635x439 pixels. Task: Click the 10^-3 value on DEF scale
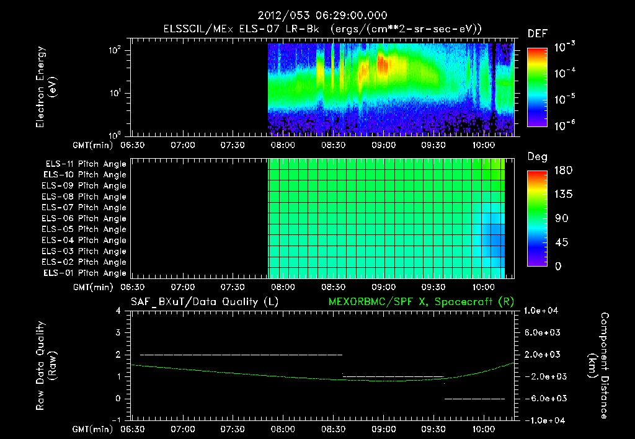(564, 47)
